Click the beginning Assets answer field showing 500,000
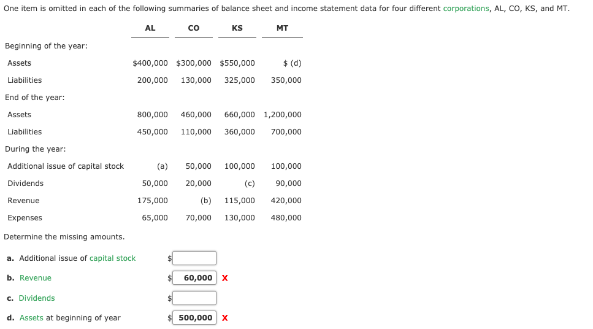 point(194,317)
